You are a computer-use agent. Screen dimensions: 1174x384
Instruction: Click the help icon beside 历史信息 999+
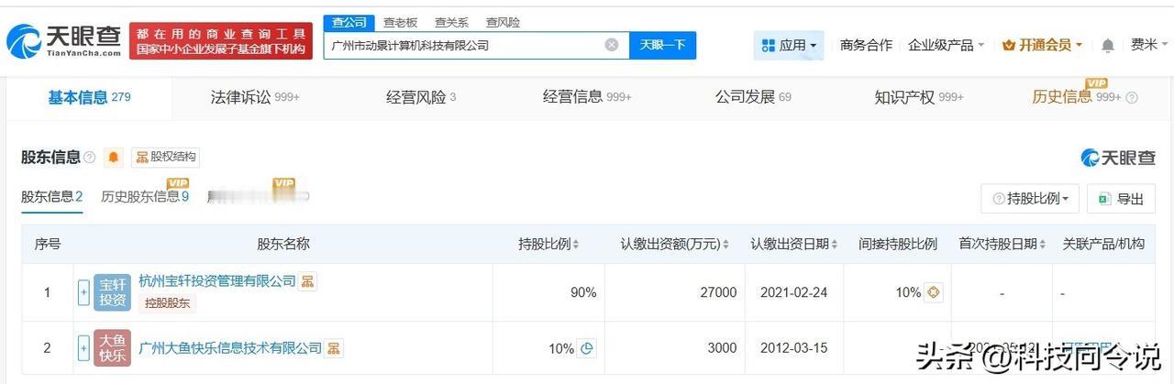(x=1132, y=98)
